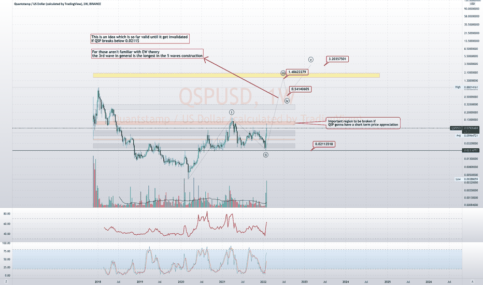Click the 60.00 level on RSI scale
This screenshot has width=483, height=285.
(7, 224)
